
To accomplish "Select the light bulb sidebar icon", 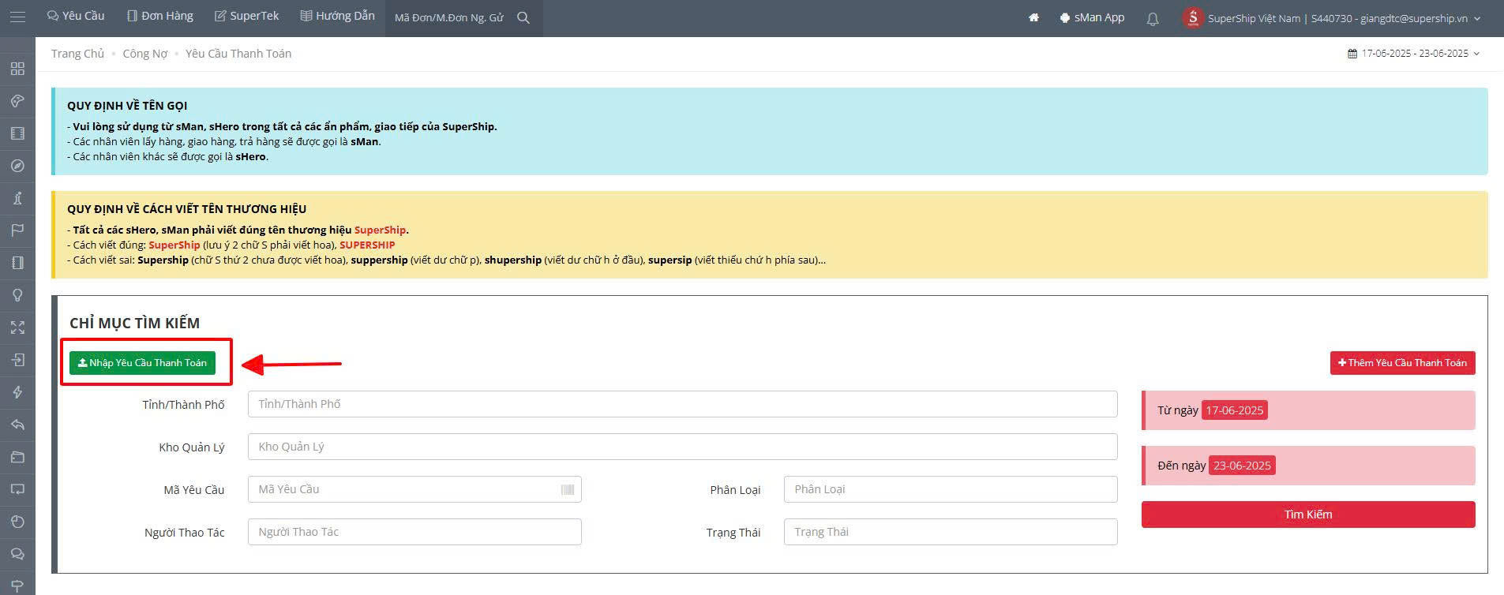I will pyautogui.click(x=17, y=295).
